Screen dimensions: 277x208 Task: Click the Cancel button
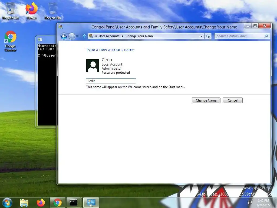232,100
